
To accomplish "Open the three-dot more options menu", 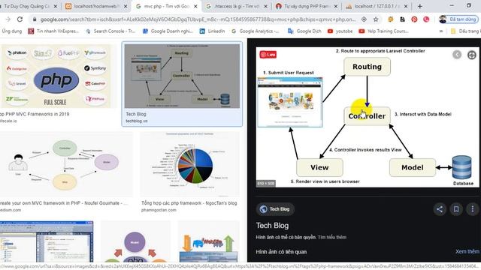I will click(473, 209).
